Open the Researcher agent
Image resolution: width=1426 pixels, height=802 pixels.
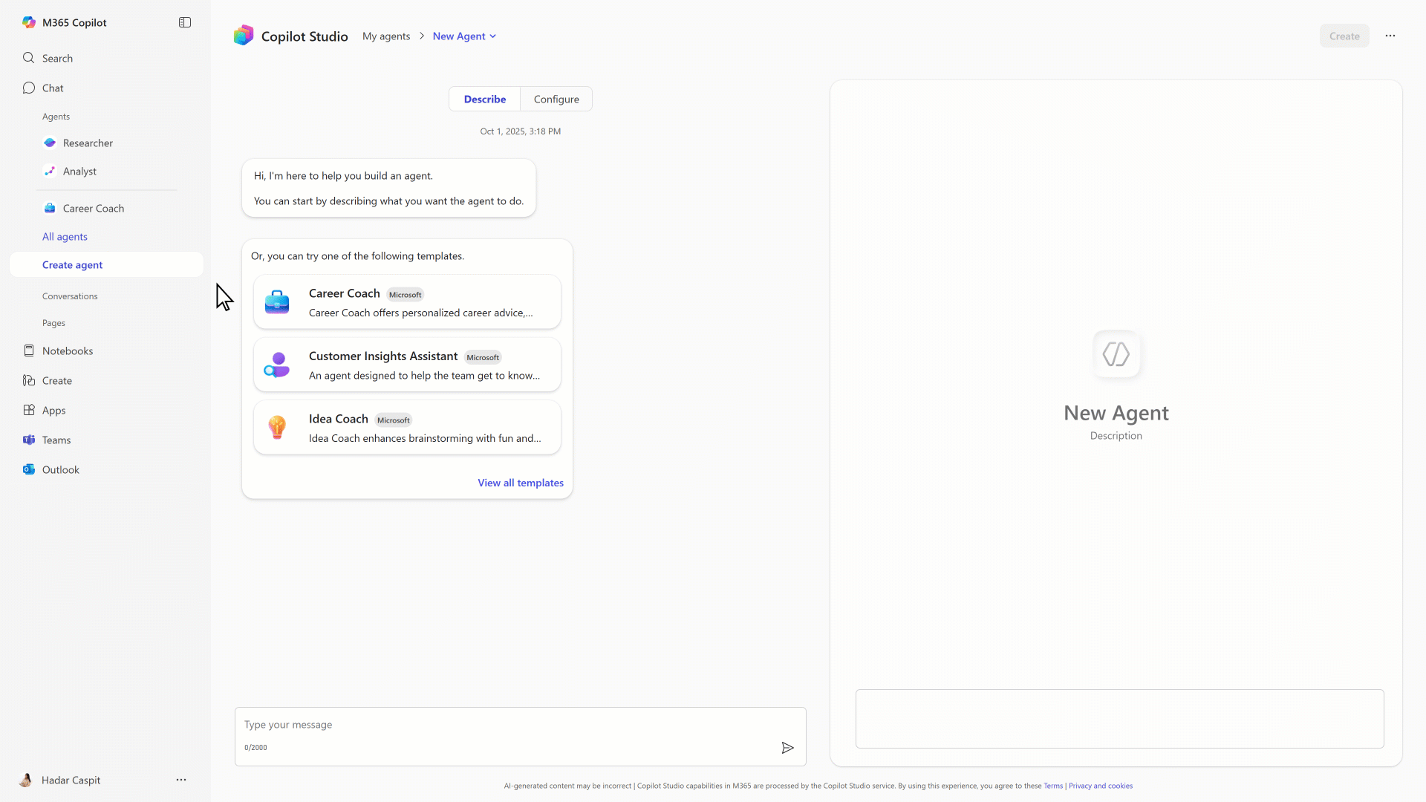pyautogui.click(x=88, y=143)
